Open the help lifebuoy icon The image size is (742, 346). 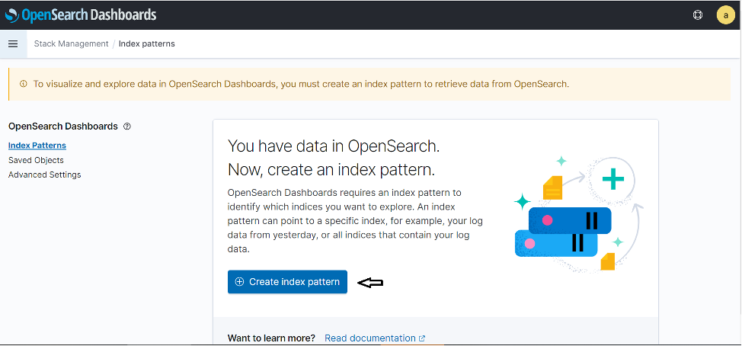tap(698, 14)
